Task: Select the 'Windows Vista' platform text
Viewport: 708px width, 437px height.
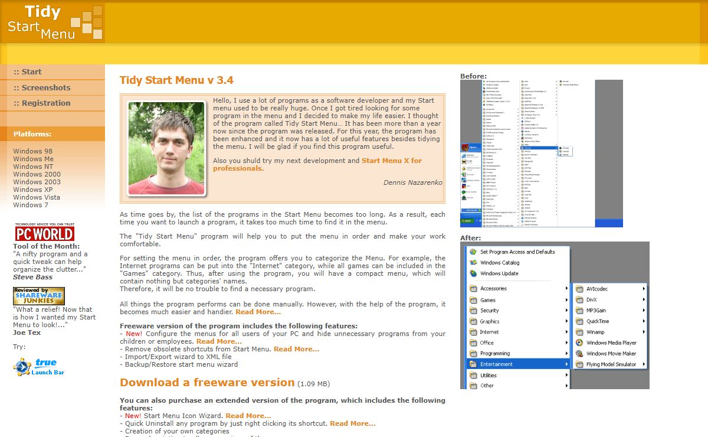Action: [37, 197]
